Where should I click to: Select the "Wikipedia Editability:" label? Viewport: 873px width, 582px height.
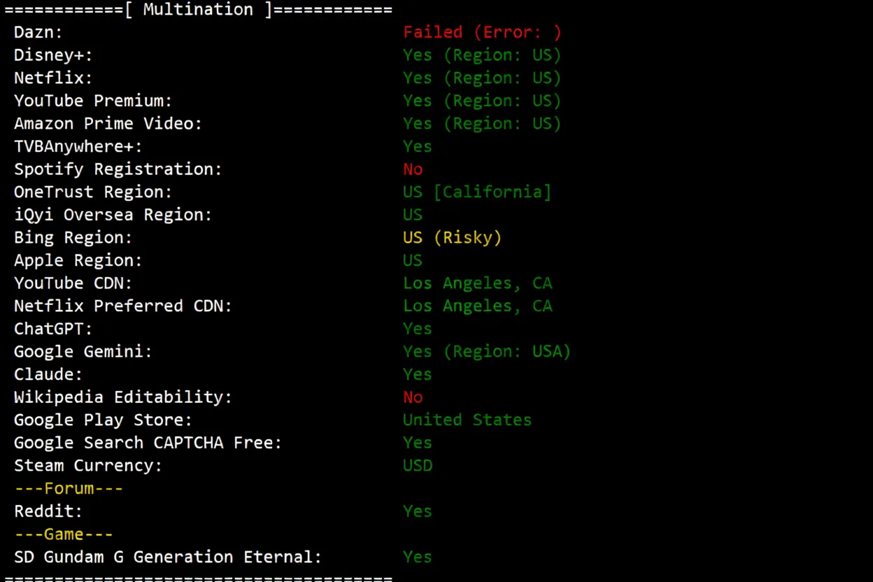(123, 397)
